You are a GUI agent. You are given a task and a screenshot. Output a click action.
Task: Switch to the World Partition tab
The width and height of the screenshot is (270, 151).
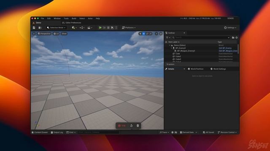195,69
